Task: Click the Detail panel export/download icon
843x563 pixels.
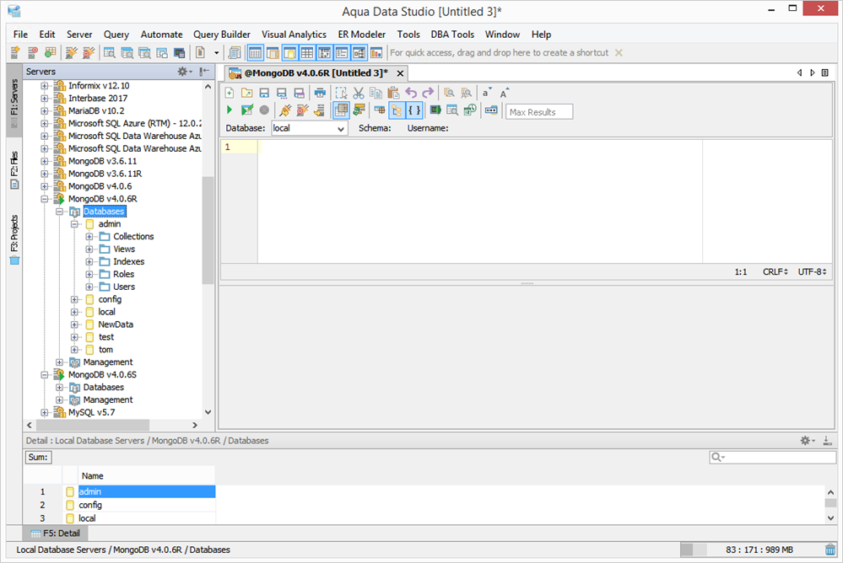Action: tap(828, 441)
